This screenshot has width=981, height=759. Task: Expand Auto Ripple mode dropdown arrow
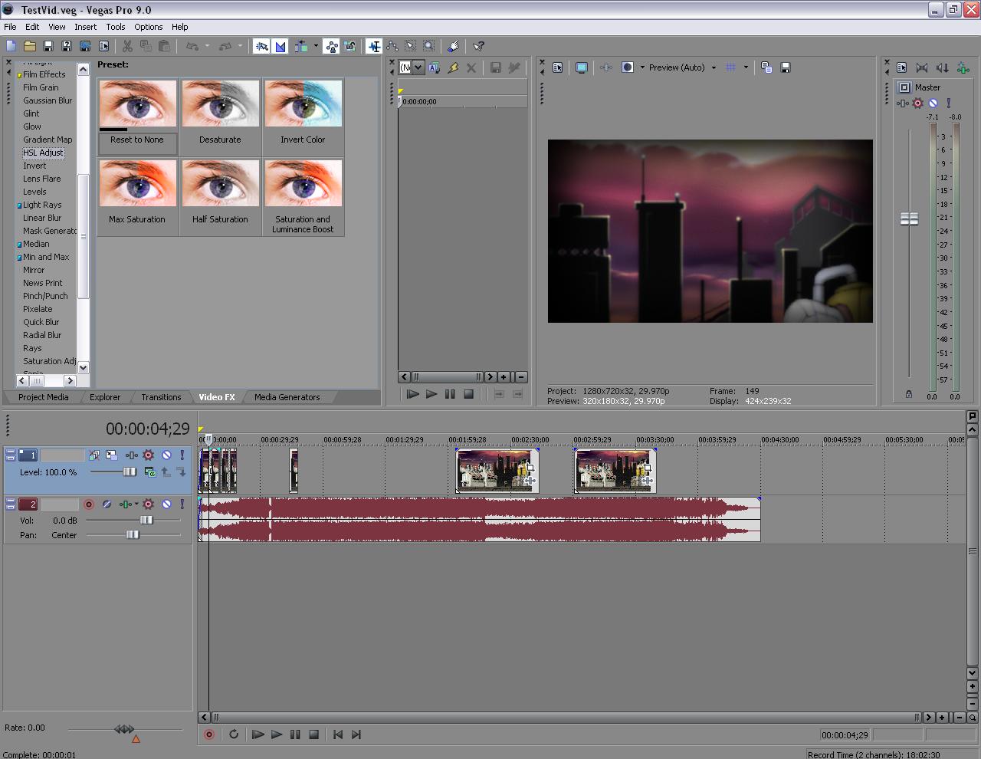coord(316,46)
